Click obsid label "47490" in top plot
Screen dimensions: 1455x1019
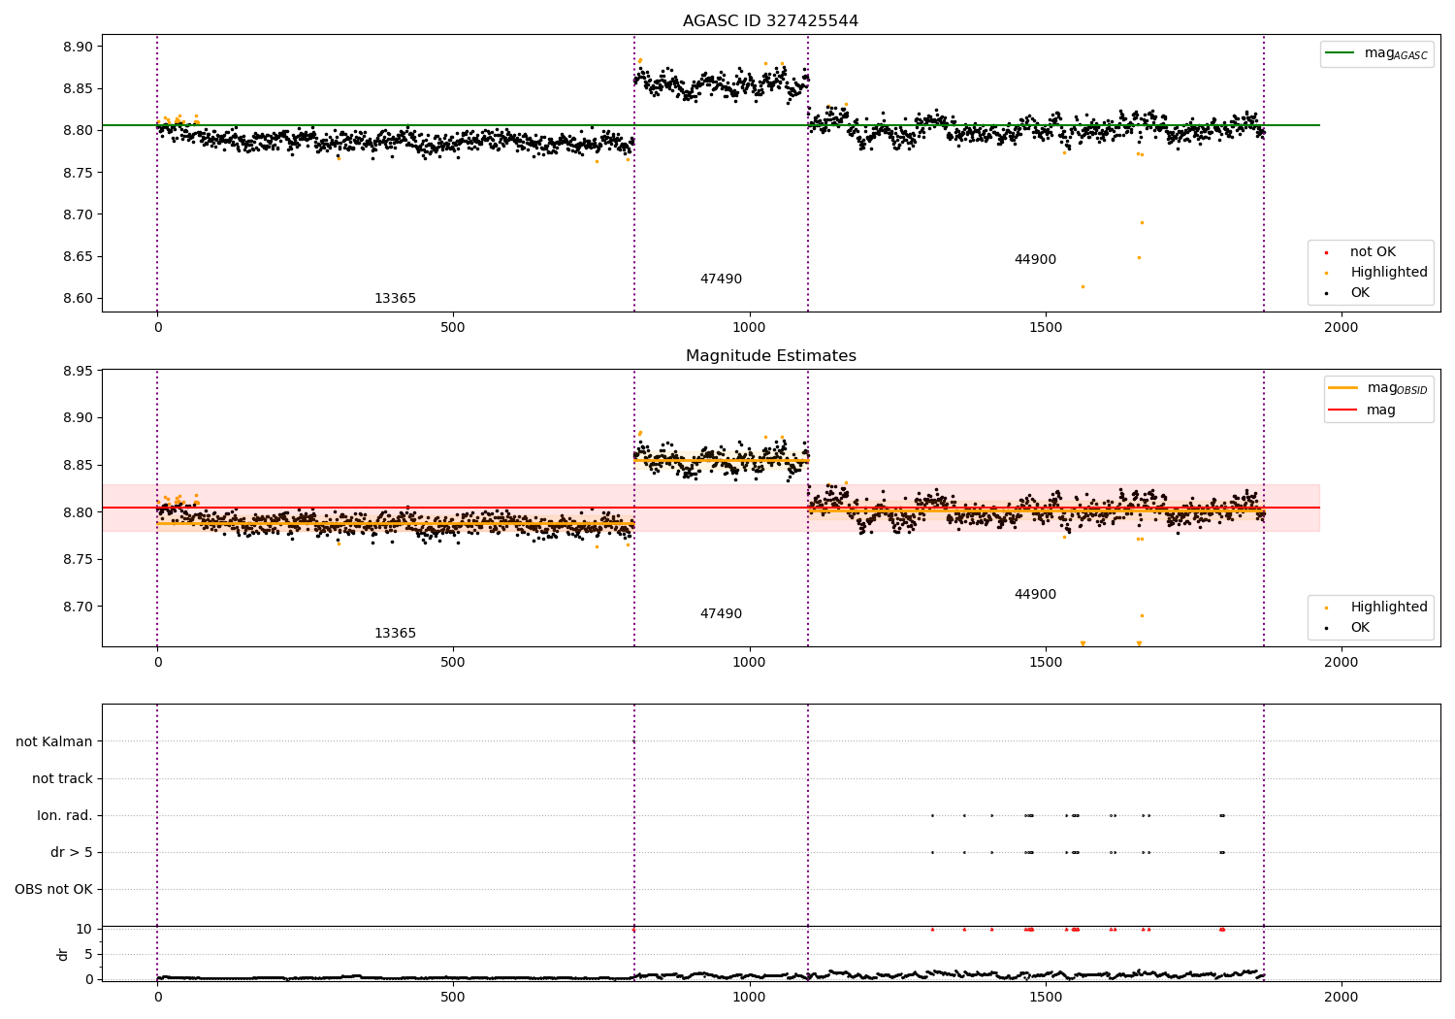[721, 279]
